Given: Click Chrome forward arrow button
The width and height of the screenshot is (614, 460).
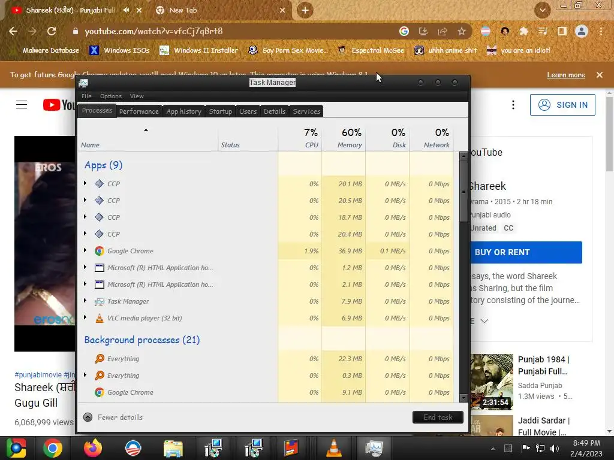Looking at the screenshot, I should (x=32, y=31).
